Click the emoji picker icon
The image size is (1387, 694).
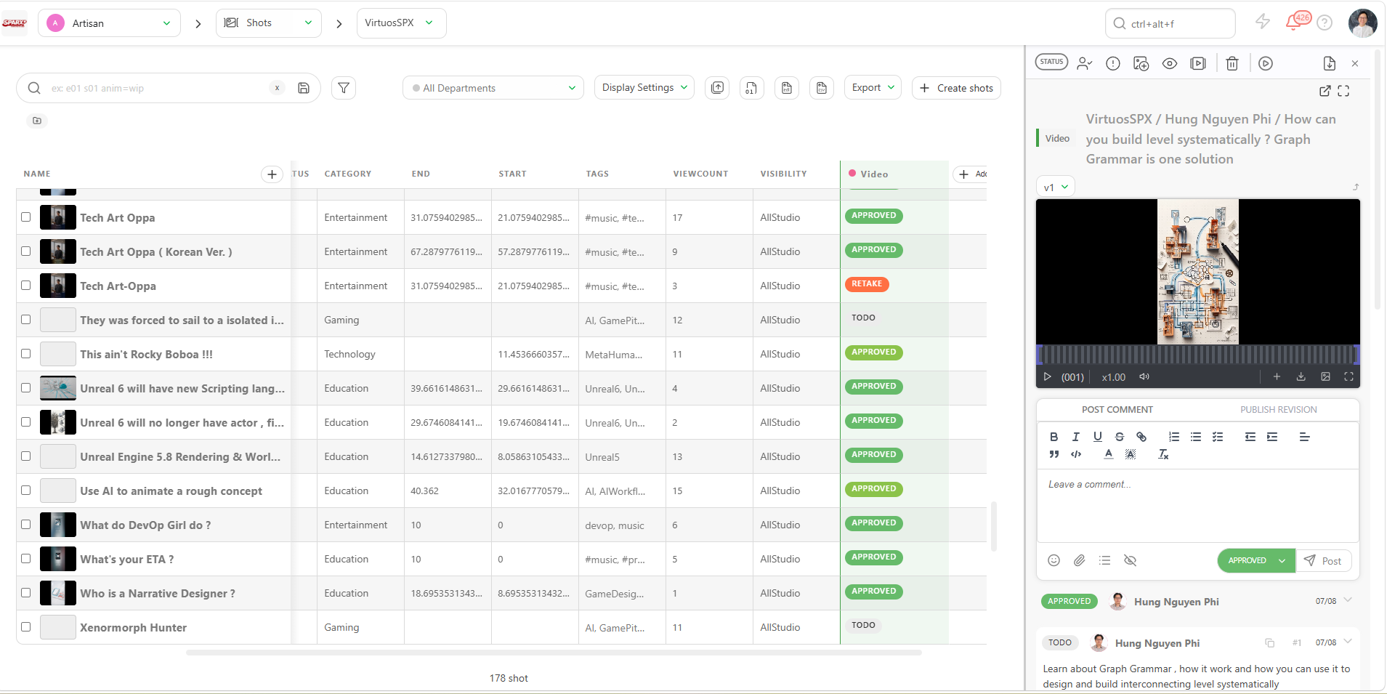point(1054,560)
